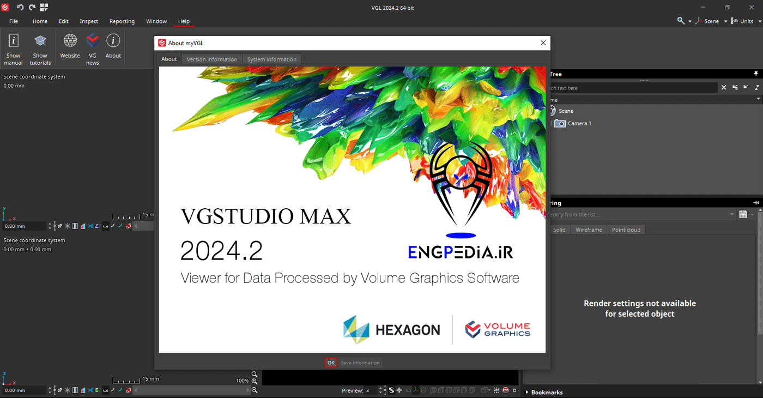Open the search dropdown arrow at top right
Viewport: 763px width, 398px height.
coord(689,21)
